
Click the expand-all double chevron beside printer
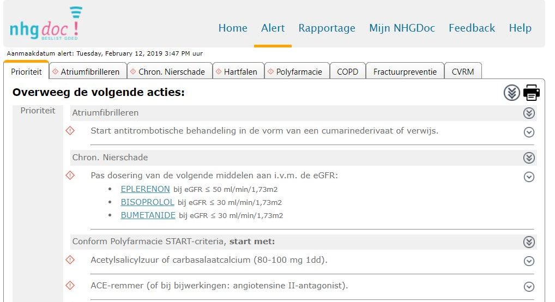click(x=511, y=93)
